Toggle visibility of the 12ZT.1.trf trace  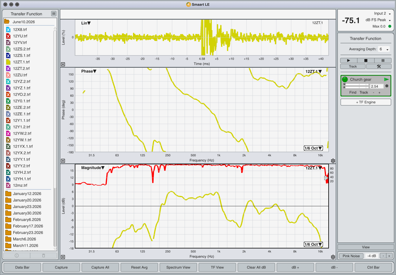coord(8,62)
